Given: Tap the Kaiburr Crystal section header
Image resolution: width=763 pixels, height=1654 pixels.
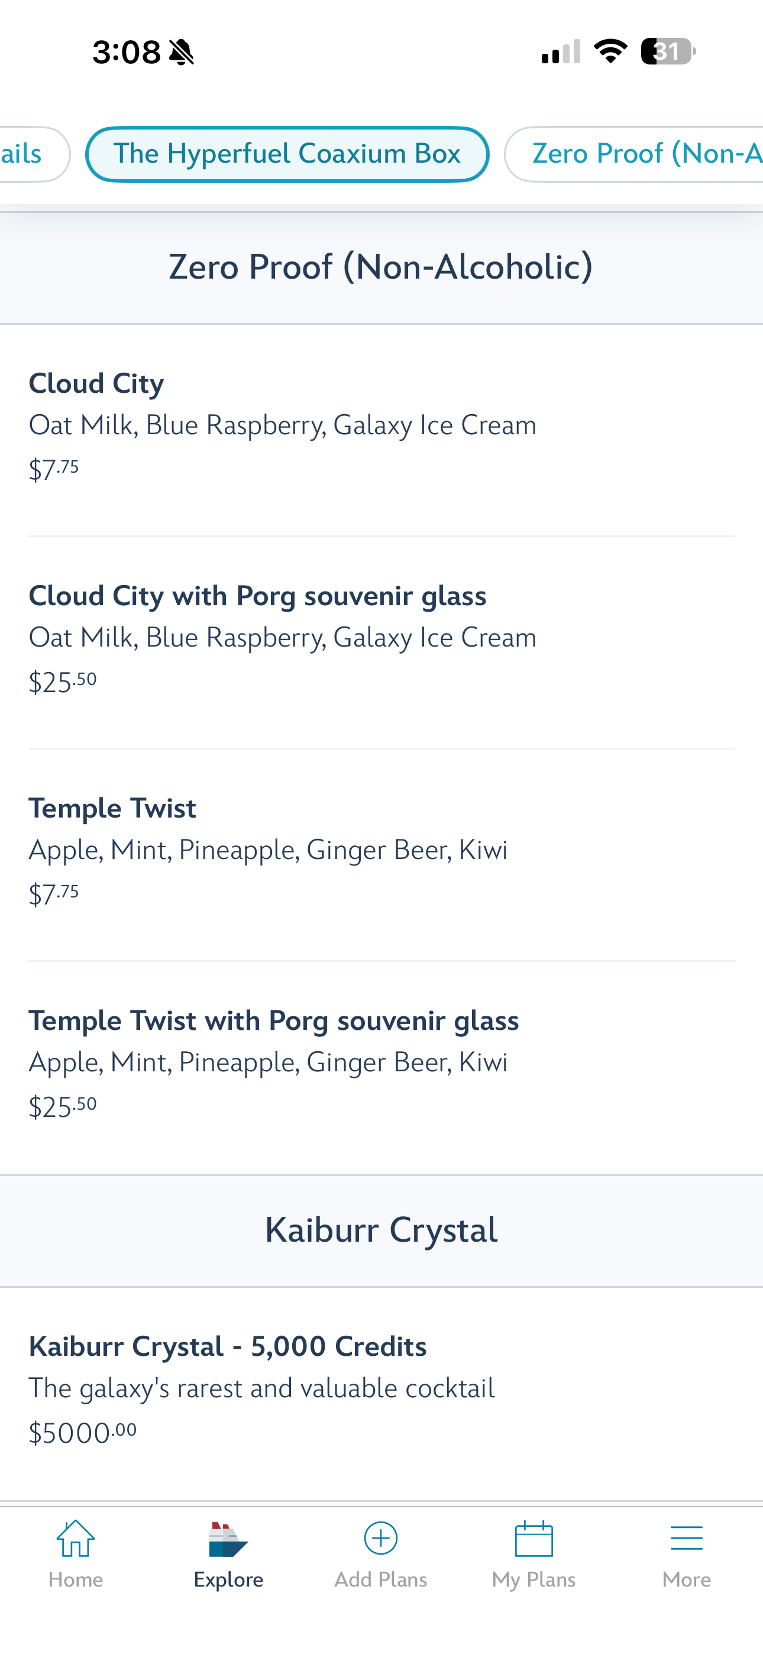Looking at the screenshot, I should pos(381,1230).
